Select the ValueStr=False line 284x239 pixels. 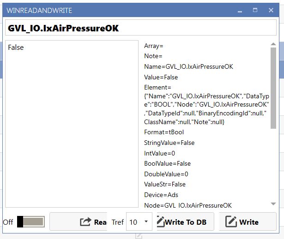[x=165, y=185]
